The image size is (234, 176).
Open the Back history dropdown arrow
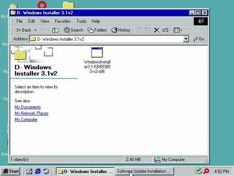coord(35,30)
